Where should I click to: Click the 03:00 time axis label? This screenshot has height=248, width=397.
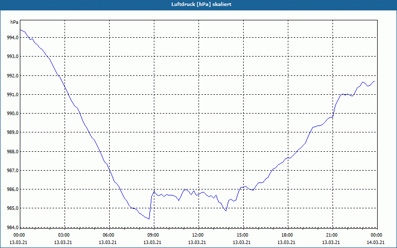64,235
